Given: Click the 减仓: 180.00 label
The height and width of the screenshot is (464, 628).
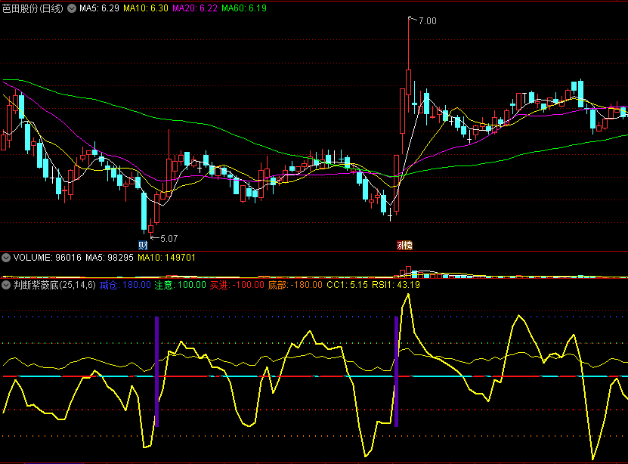Looking at the screenshot, I should pos(125,285).
